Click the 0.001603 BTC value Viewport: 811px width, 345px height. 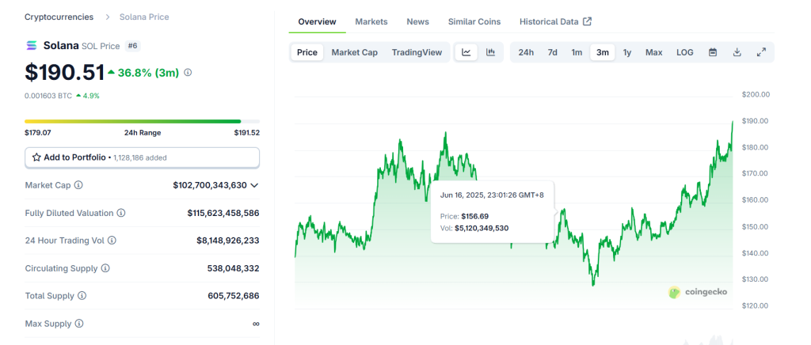click(48, 96)
